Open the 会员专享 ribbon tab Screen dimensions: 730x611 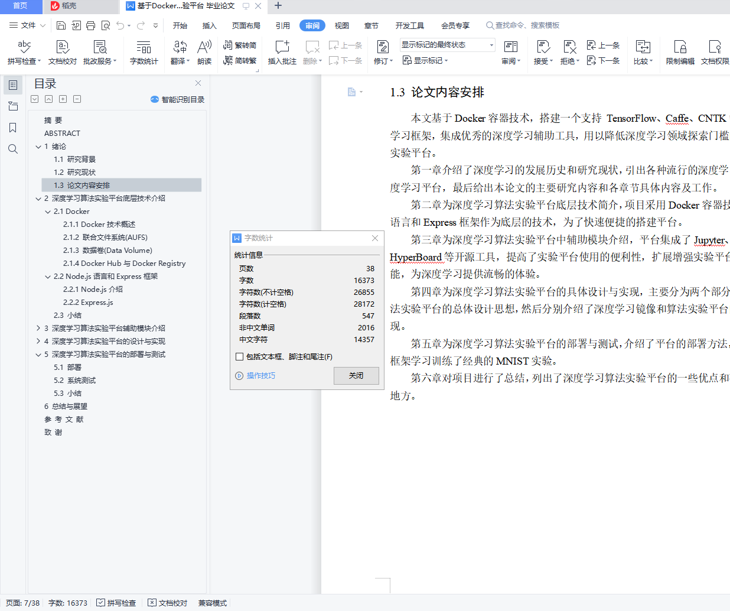[x=455, y=25]
